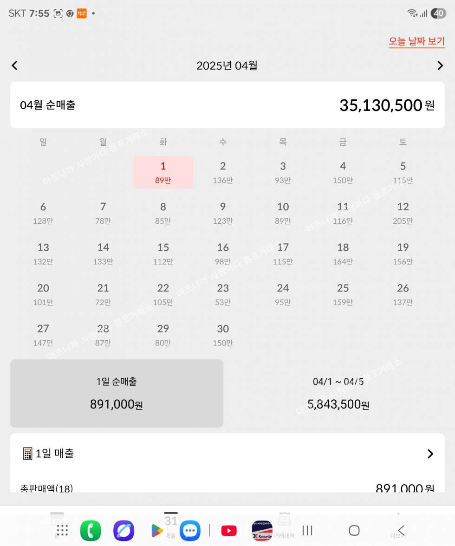Choose April 23 on the calendar
Viewport: 455px width, 546px height.
point(223,294)
